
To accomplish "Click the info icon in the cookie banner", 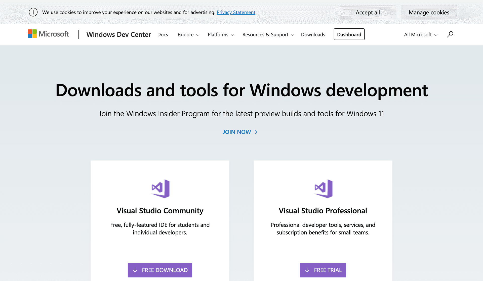I will point(33,12).
